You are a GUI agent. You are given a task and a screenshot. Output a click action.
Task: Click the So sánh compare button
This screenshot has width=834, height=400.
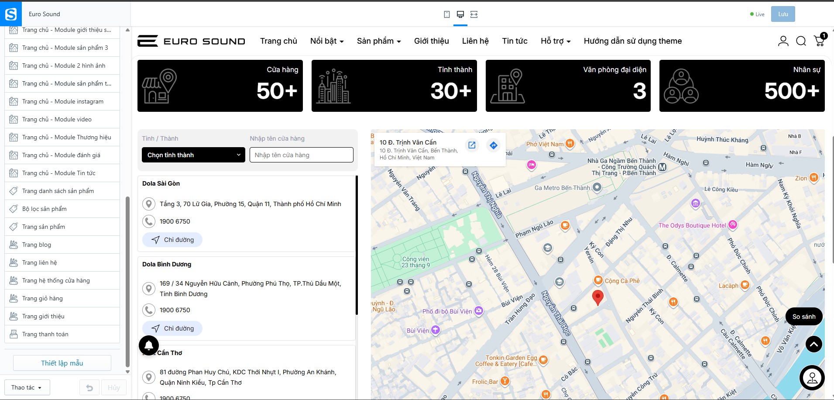804,317
